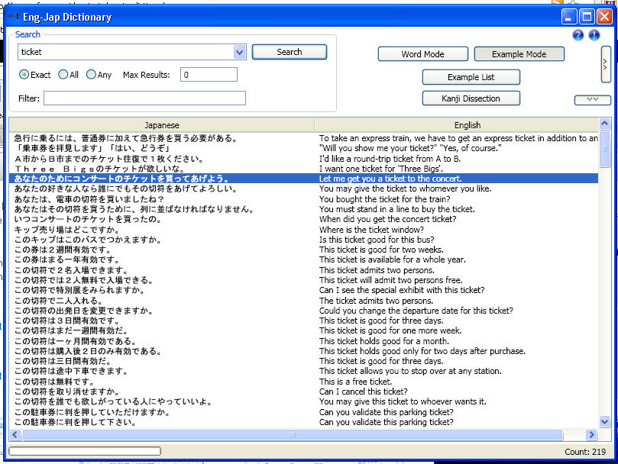Image resolution: width=618 pixels, height=464 pixels.
Task: Click the blue question mark help icon
Action: tap(578, 35)
